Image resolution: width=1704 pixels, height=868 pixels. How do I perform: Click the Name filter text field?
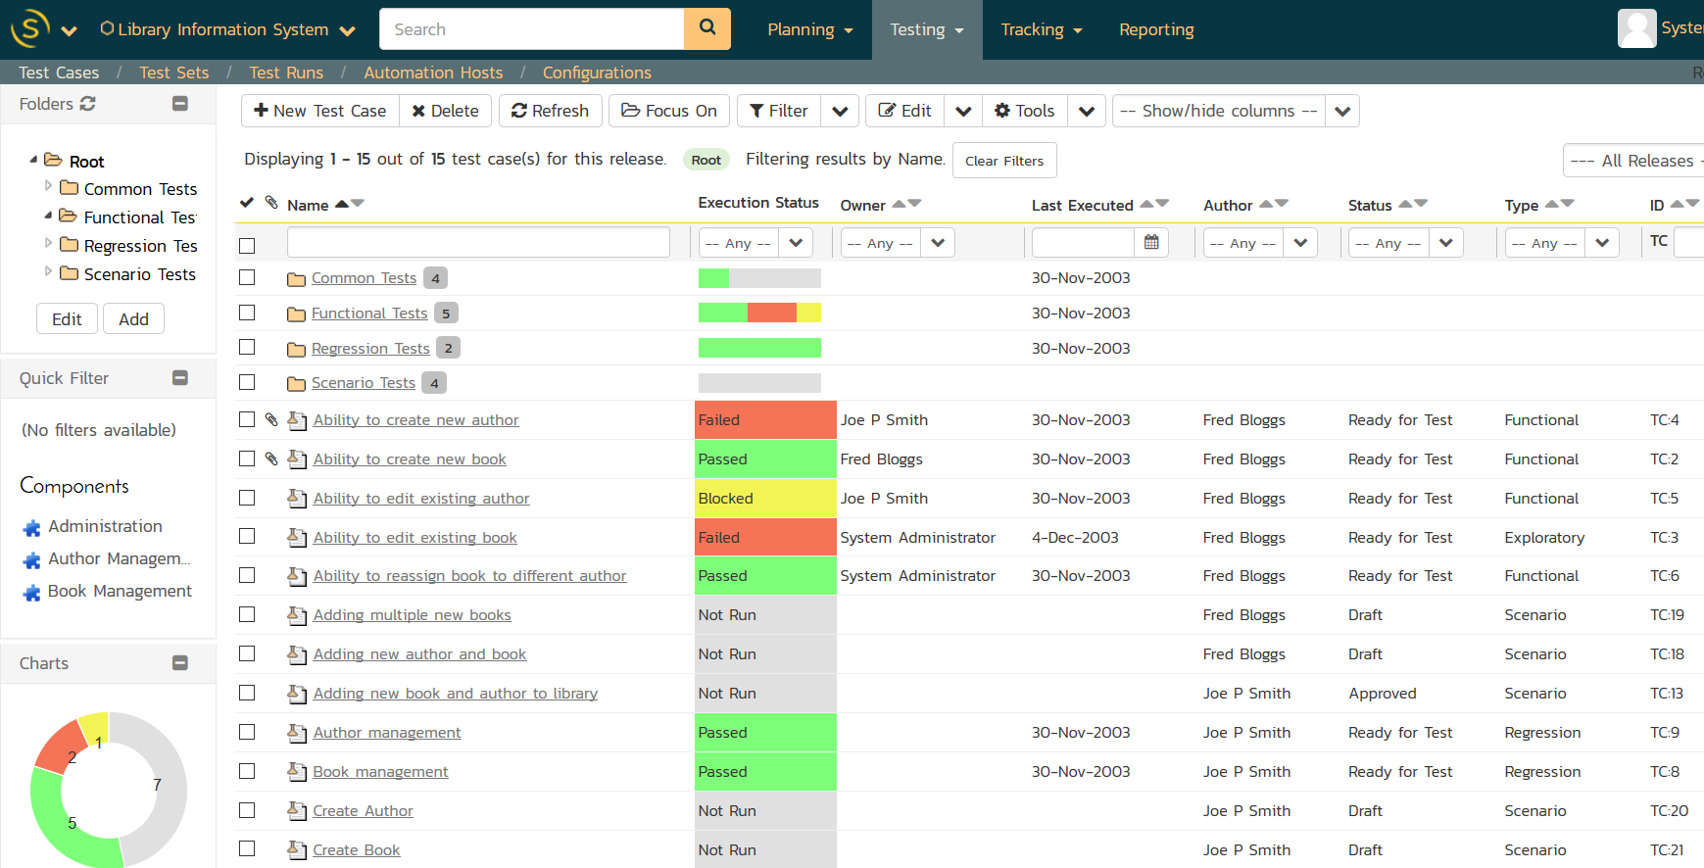pos(478,242)
